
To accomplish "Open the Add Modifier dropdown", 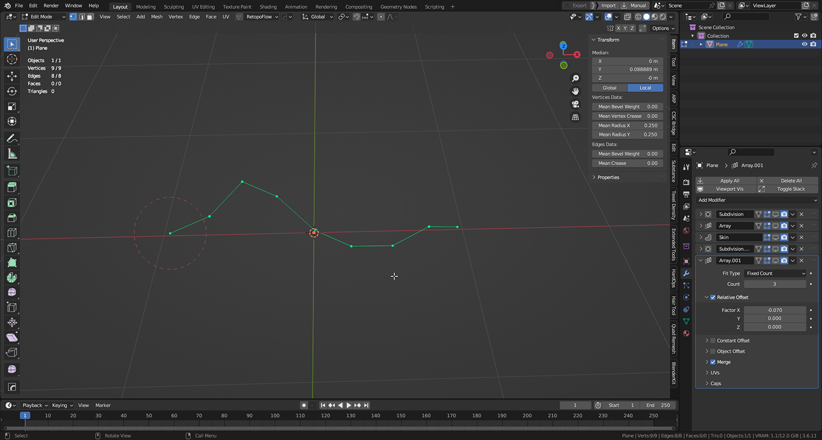I will pos(756,200).
